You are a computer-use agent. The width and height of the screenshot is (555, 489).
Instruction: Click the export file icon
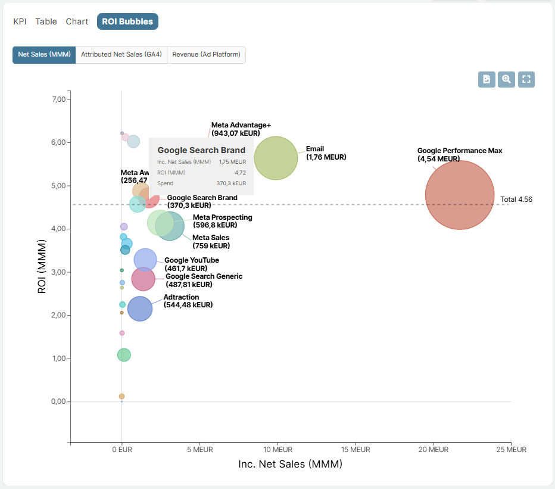[487, 79]
